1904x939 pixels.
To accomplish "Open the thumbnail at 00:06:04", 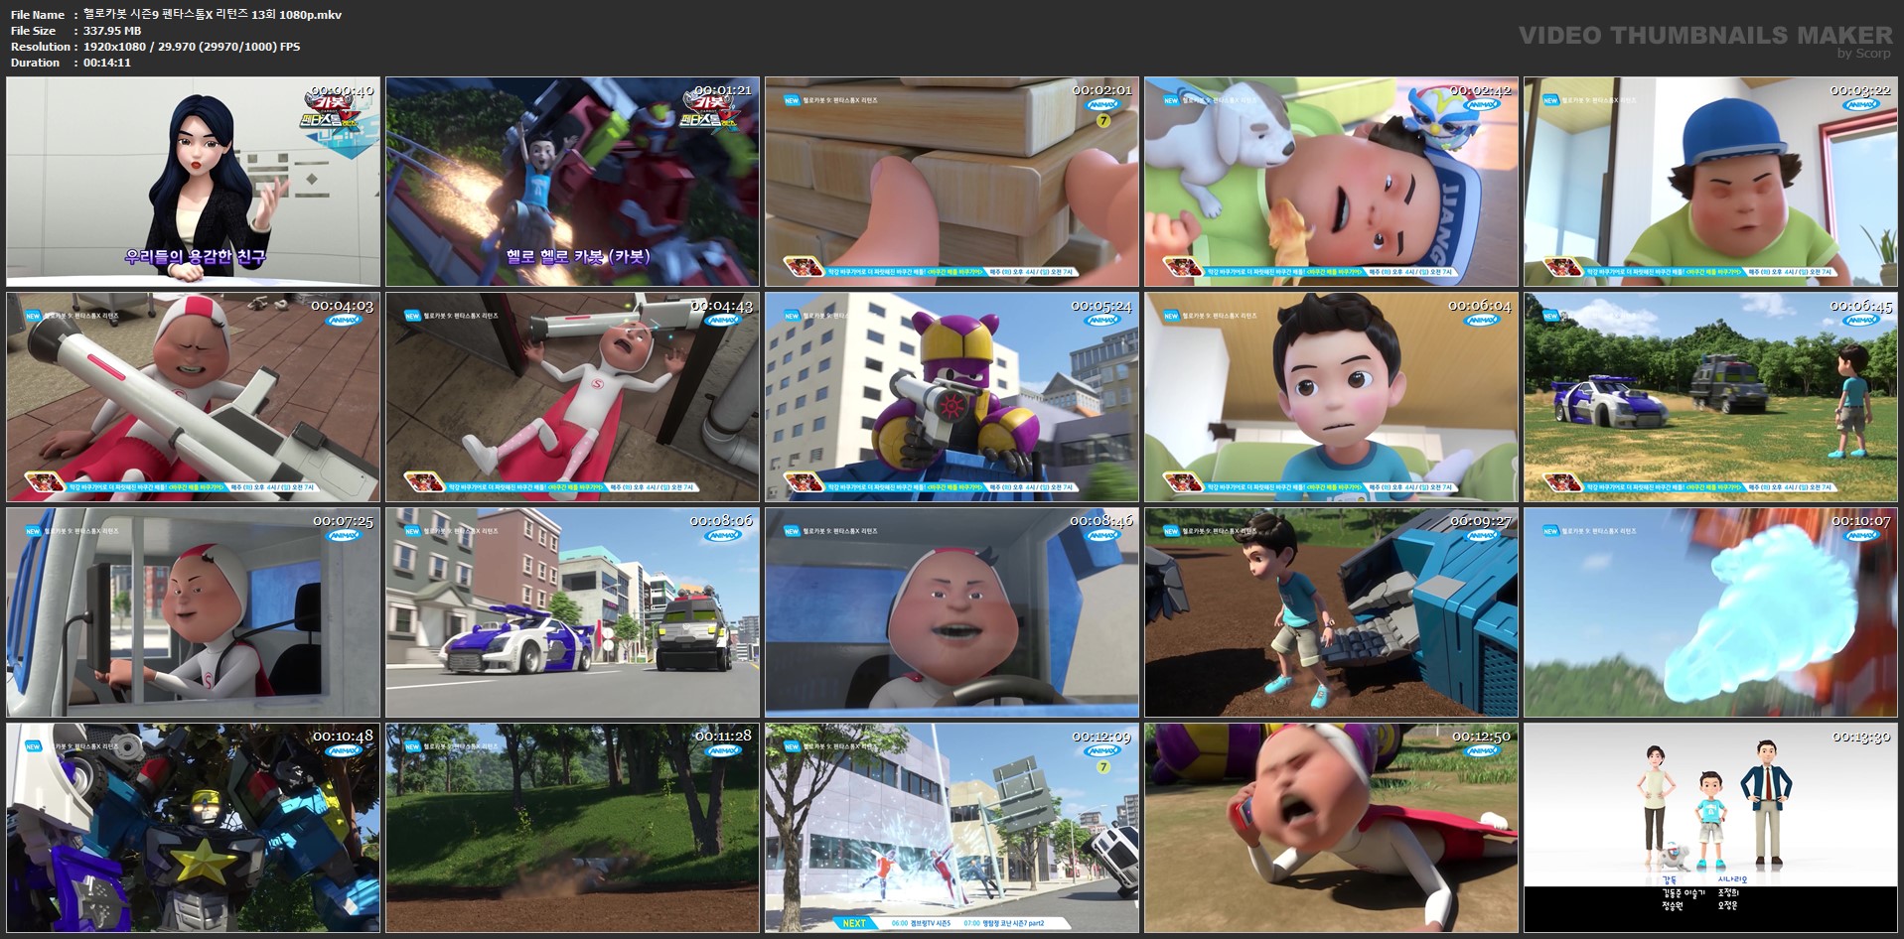I will click(1331, 397).
